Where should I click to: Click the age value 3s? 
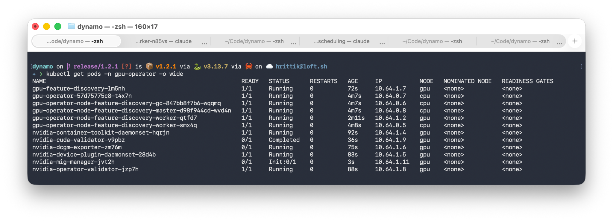pos(351,162)
